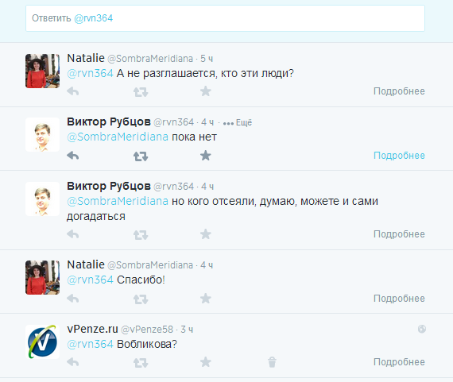Reply to Natalie's first tweet about люди

tap(73, 91)
